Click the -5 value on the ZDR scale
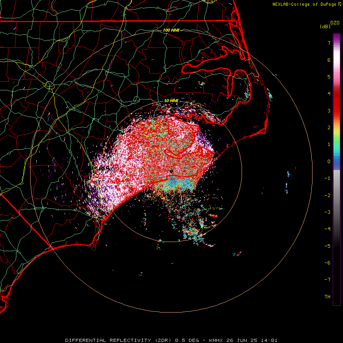The height and width of the screenshot is (343, 343). 327,246
